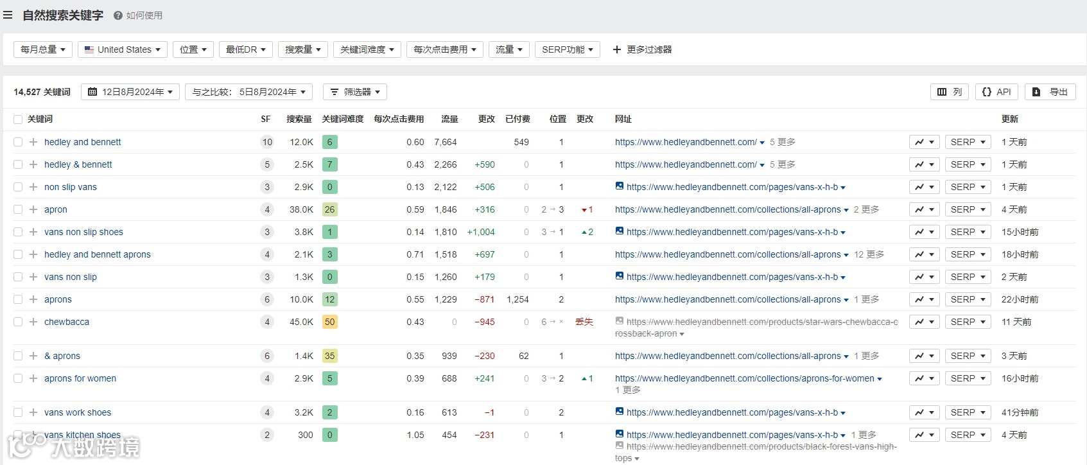Open trend chart for 'vans work shoes' row

[x=925, y=412]
